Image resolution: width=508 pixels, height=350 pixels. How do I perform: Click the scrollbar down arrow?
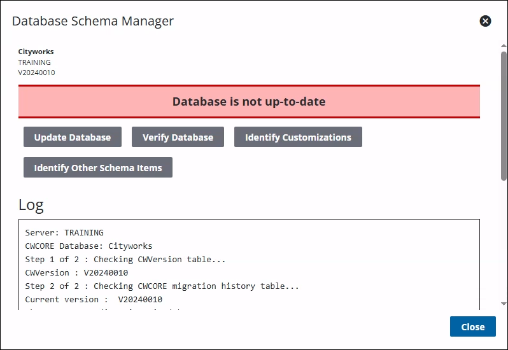pyautogui.click(x=504, y=304)
